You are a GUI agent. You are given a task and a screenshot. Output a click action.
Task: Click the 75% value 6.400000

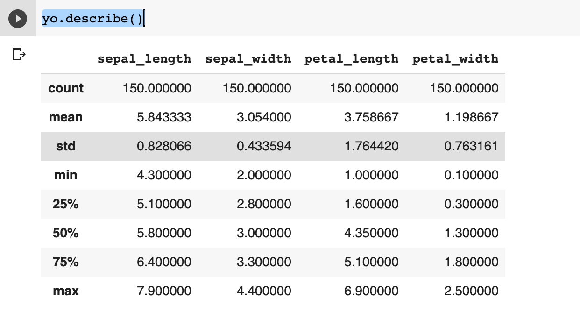coord(164,262)
